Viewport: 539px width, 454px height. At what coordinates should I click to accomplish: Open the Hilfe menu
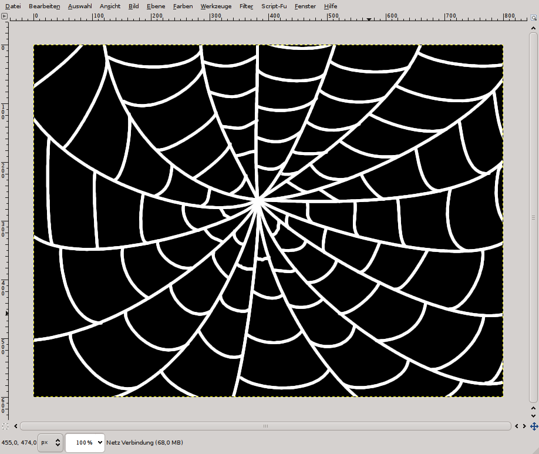click(x=331, y=6)
